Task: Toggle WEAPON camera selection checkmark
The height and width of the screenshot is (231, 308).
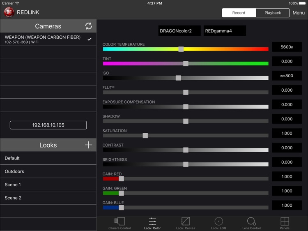Action: click(x=90, y=39)
